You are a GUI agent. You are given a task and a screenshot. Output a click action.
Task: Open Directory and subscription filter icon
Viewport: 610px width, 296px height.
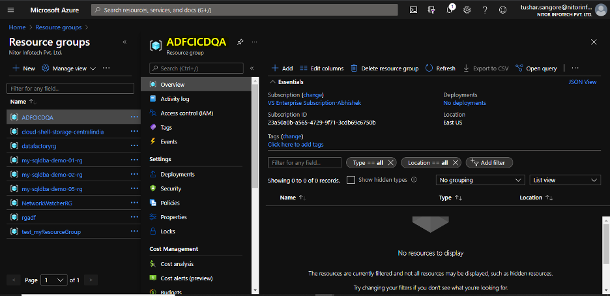pyautogui.click(x=431, y=10)
